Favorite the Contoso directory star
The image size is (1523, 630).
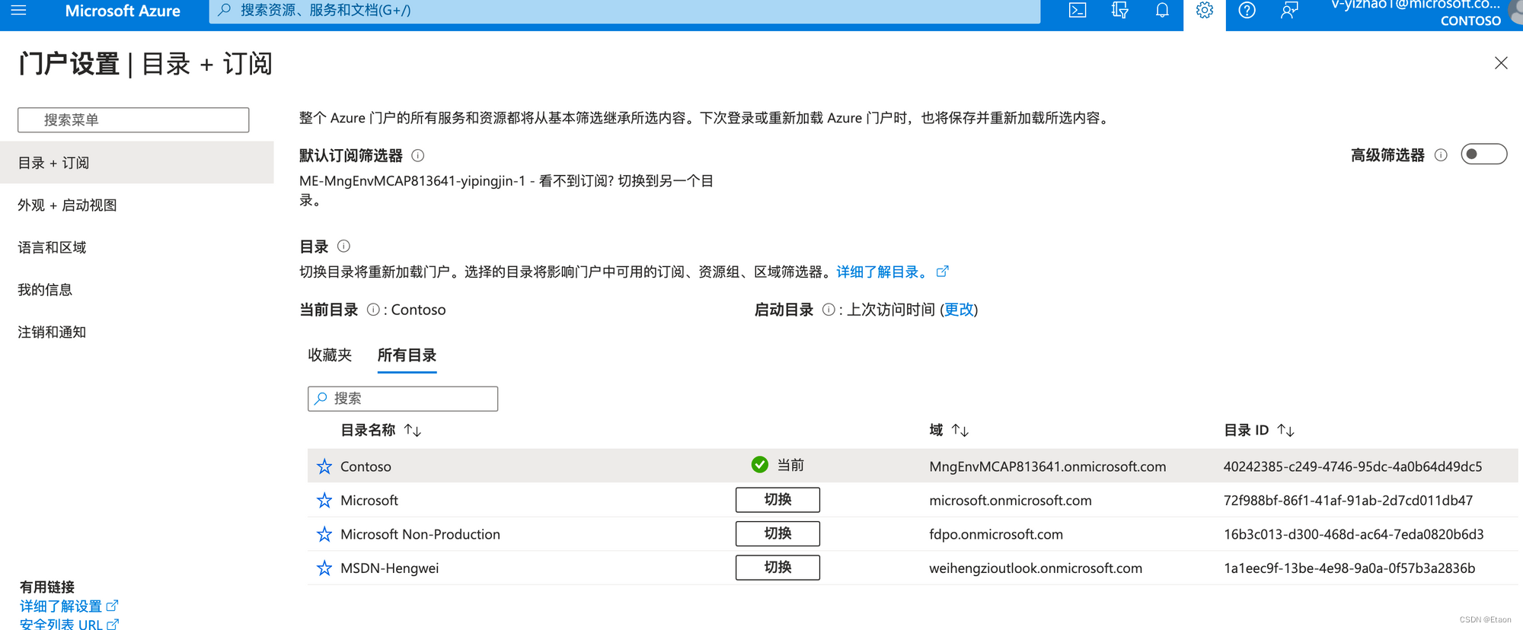pos(324,466)
